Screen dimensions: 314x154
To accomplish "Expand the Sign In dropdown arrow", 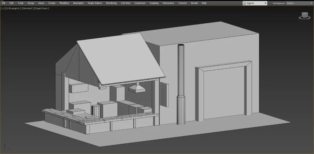I will point(265,3).
